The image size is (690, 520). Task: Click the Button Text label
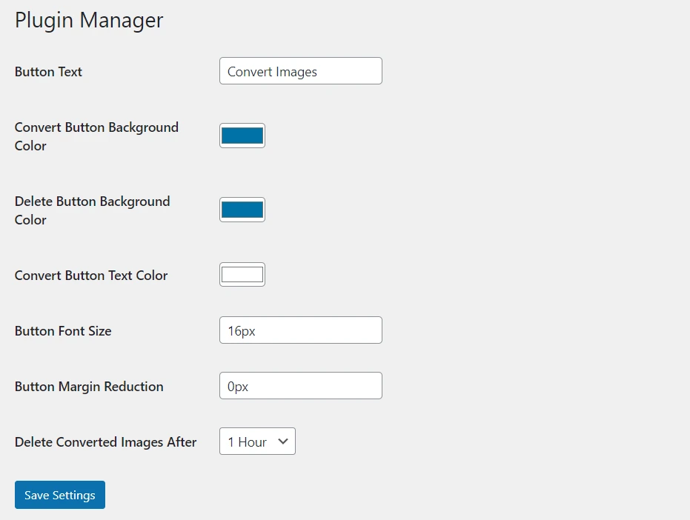(47, 71)
